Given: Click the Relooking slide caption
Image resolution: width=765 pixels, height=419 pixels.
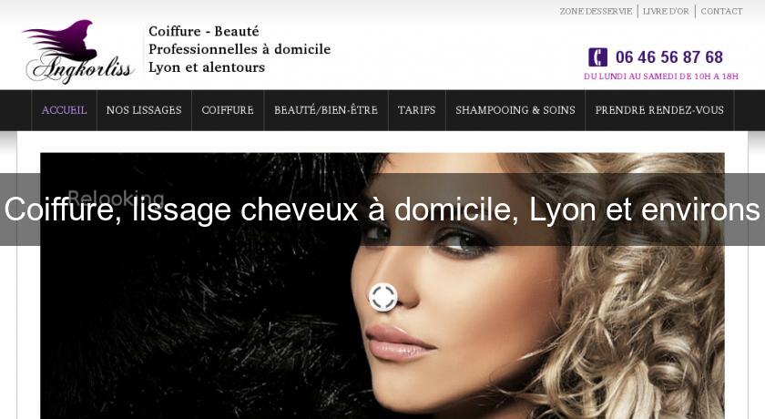Looking at the screenshot, I should coord(117,198).
